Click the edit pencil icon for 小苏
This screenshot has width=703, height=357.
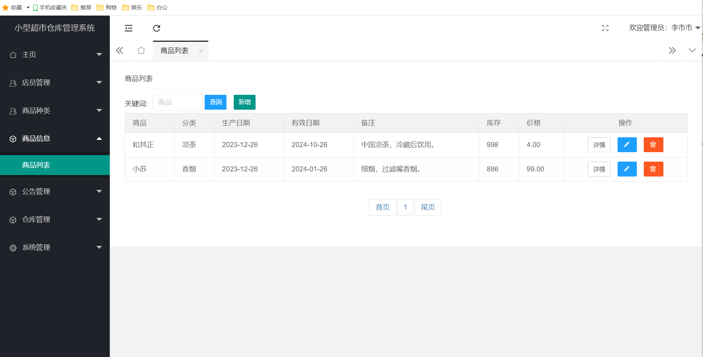coord(627,169)
